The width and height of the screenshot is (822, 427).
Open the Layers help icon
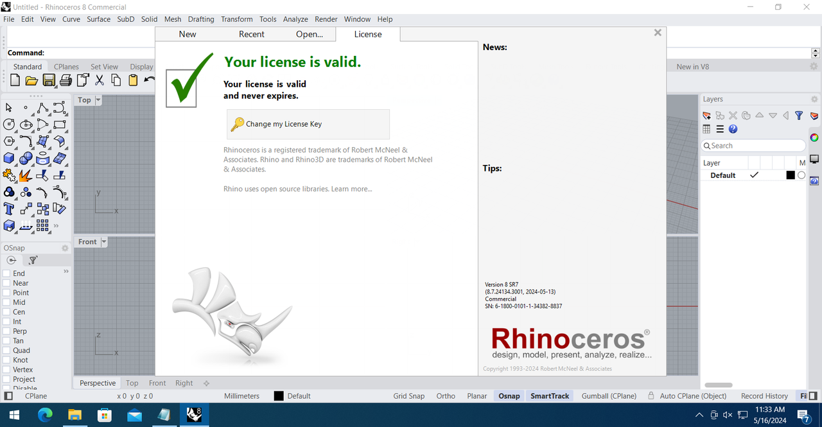tap(733, 129)
